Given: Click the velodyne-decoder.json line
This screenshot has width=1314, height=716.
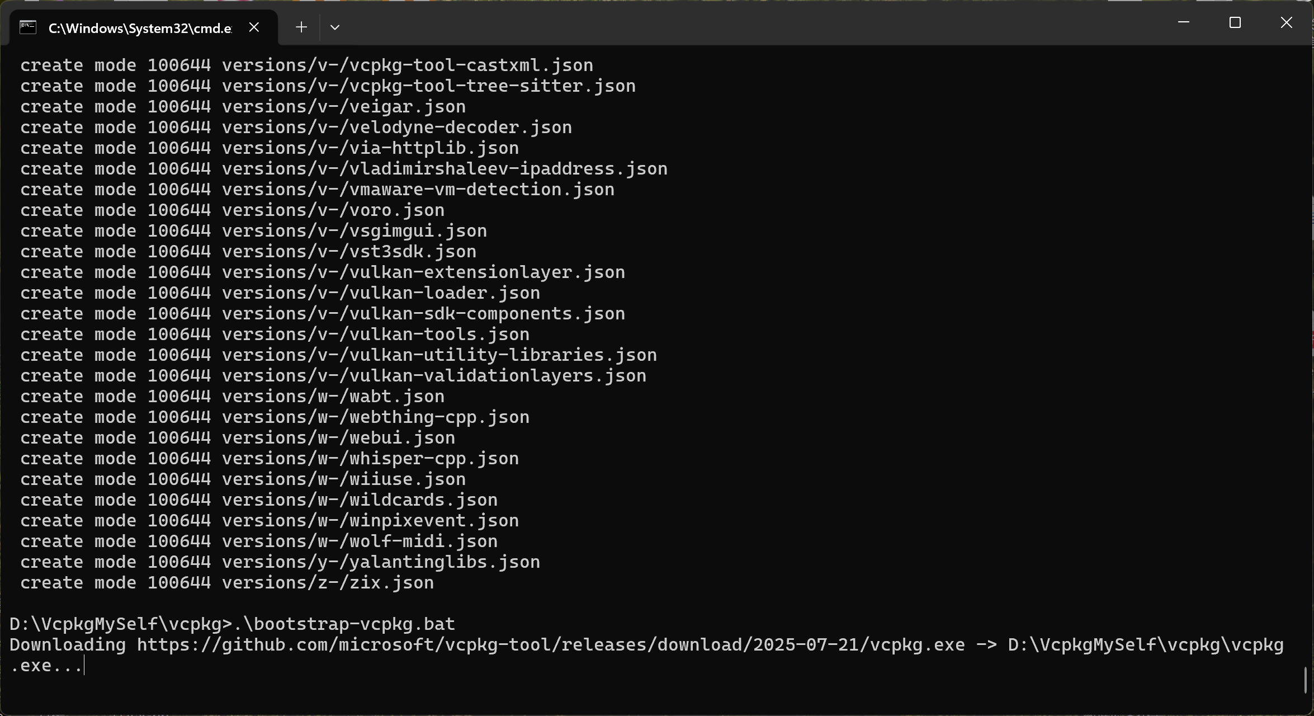Looking at the screenshot, I should coord(296,128).
